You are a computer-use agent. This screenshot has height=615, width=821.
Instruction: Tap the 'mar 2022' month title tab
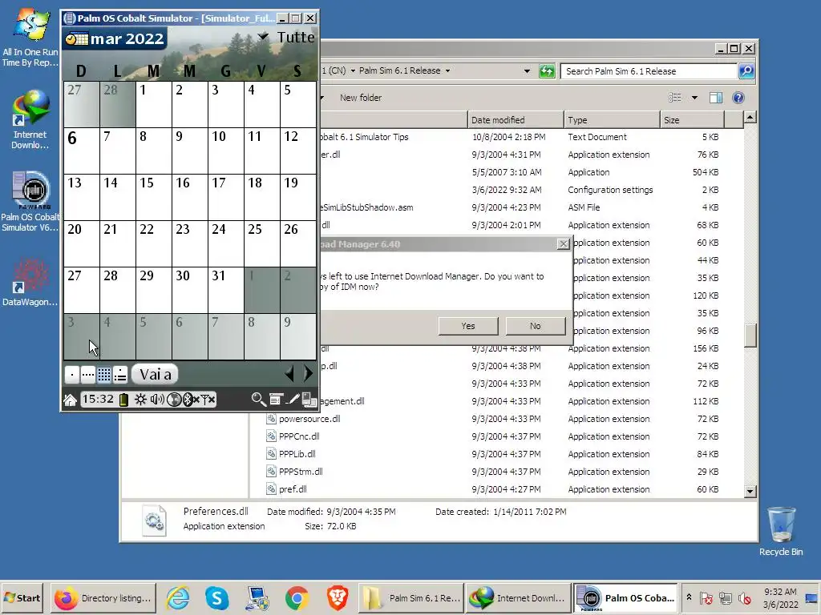[x=115, y=38]
